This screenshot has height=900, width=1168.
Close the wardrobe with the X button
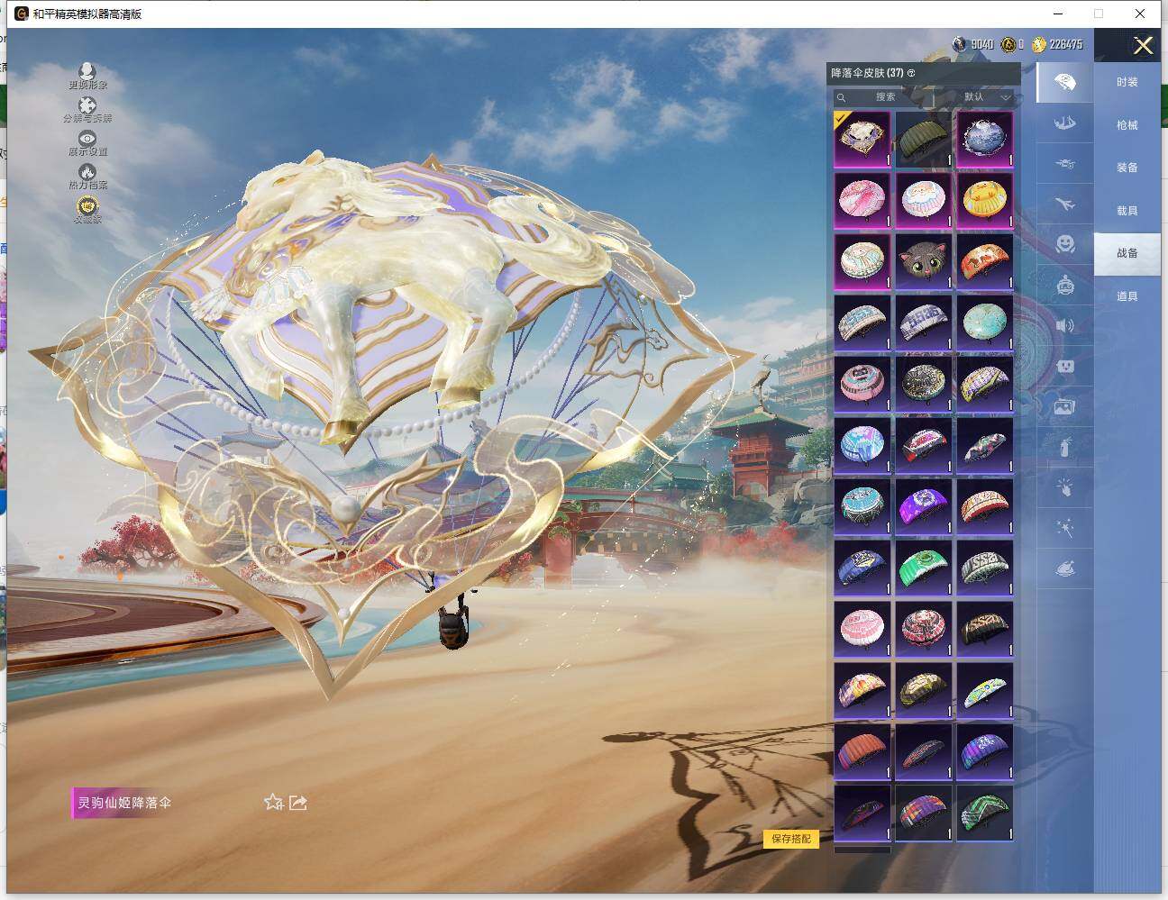1144,46
